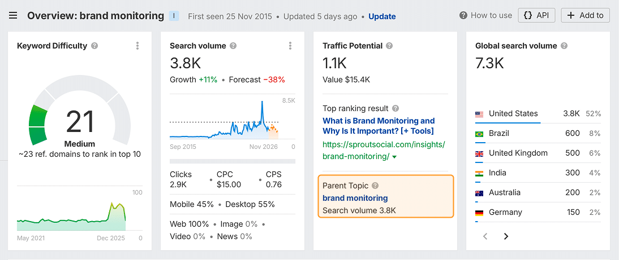The image size is (619, 260).
Task: Click the Brazil flag icon
Action: coord(479,134)
